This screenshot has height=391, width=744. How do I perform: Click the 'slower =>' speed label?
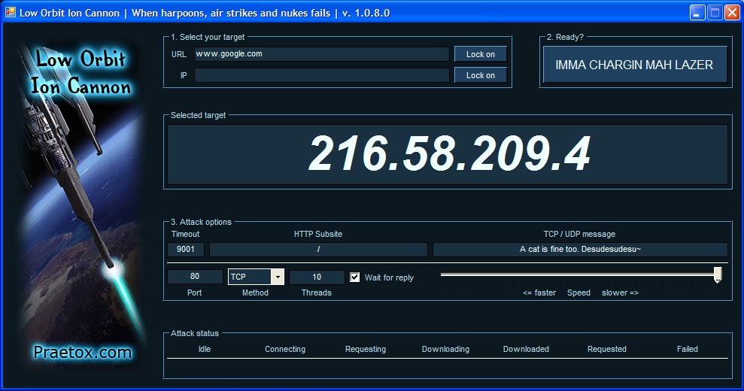click(620, 292)
